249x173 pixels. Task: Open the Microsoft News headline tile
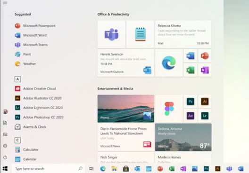tap(126, 137)
